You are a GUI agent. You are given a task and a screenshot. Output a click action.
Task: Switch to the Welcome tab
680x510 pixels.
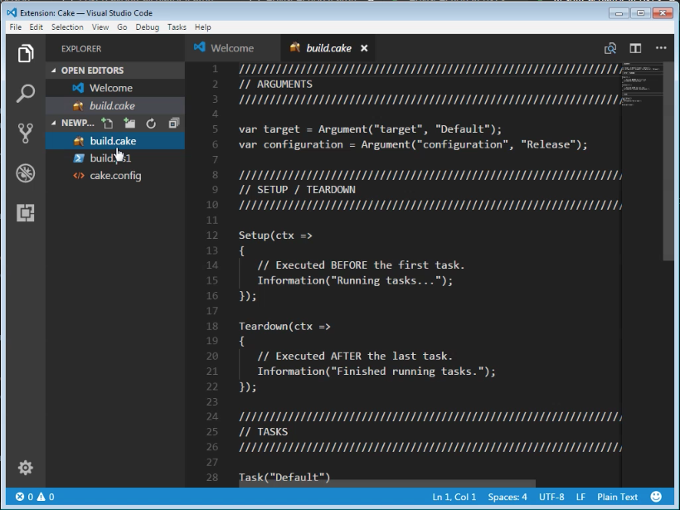(232, 48)
